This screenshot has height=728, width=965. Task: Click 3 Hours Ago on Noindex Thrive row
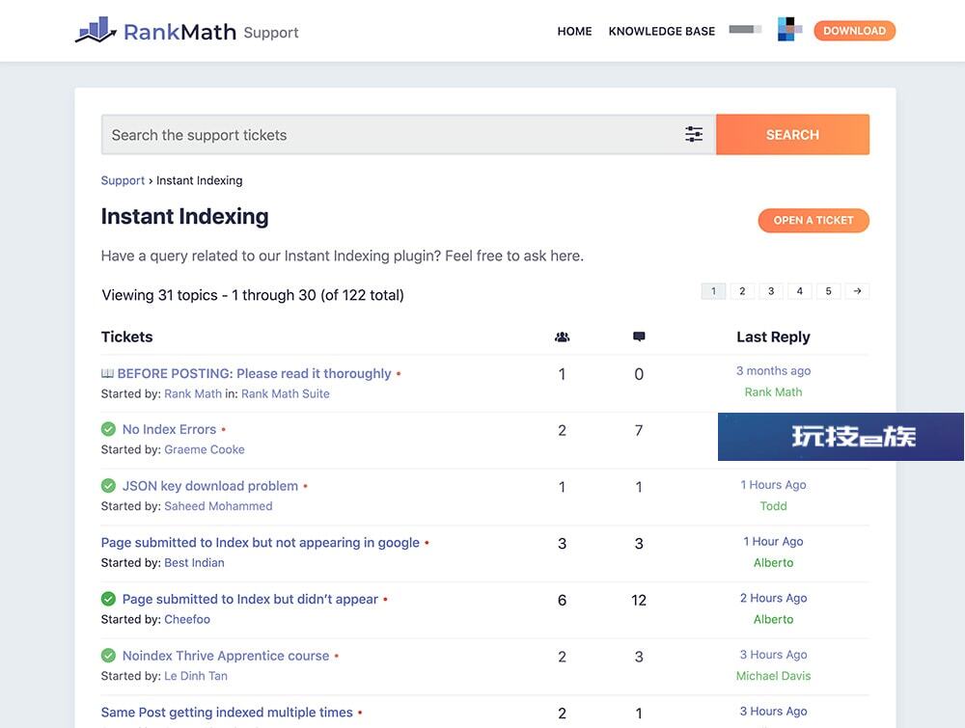tap(774, 654)
